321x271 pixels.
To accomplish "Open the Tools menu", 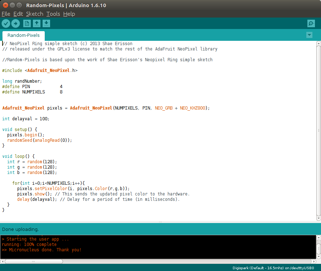I will pos(53,14).
